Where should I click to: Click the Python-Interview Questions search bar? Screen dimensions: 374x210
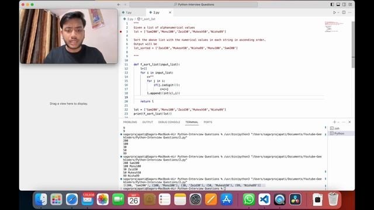pos(193,5)
